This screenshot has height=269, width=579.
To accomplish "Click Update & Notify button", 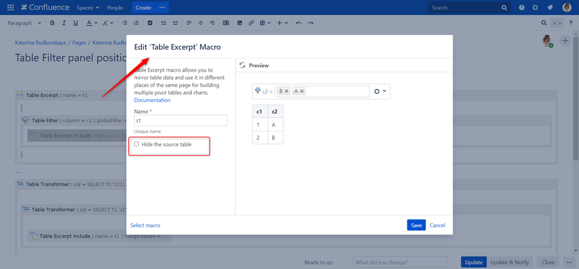I will coord(510,263).
